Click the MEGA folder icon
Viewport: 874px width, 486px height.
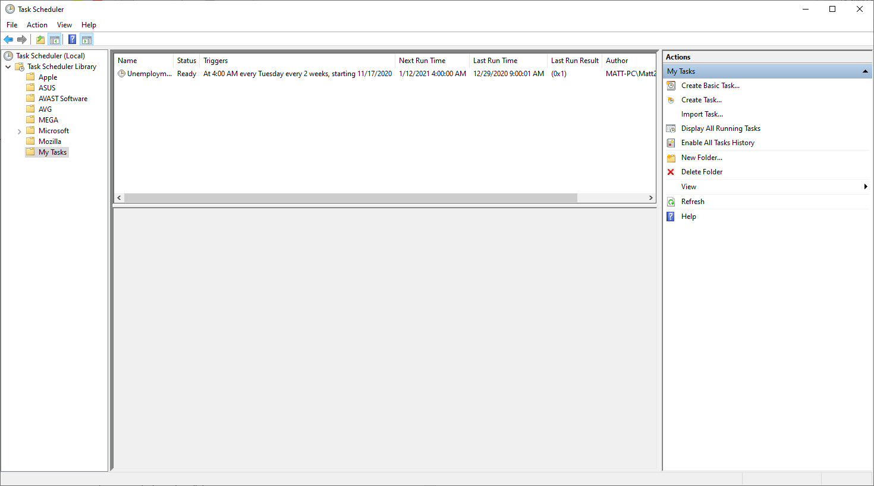30,120
